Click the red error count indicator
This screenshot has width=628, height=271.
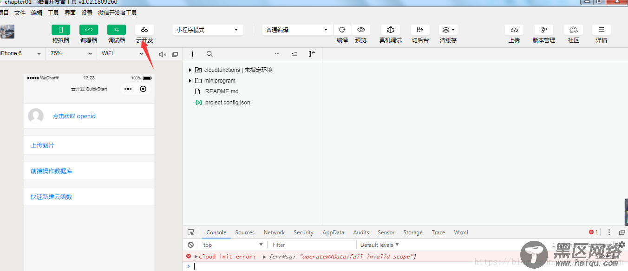point(594,232)
